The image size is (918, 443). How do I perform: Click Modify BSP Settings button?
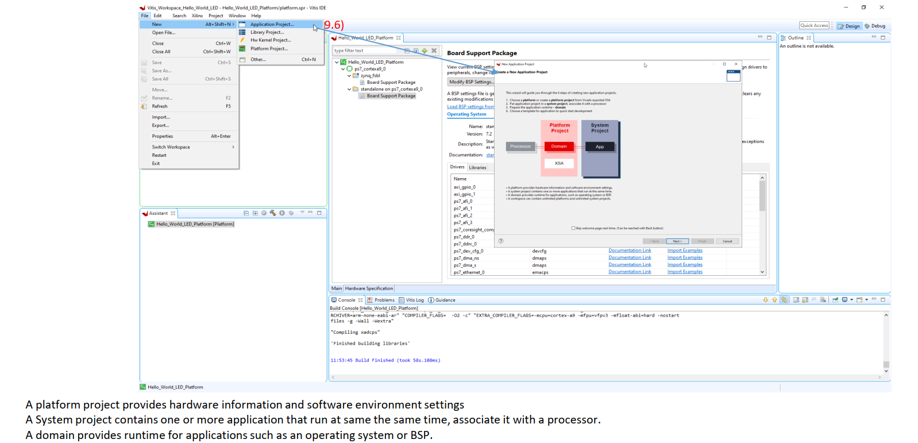[471, 82]
